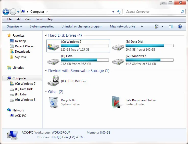
Task: Click '(D:) BD-ROM Drive' label
Action: (74, 81)
